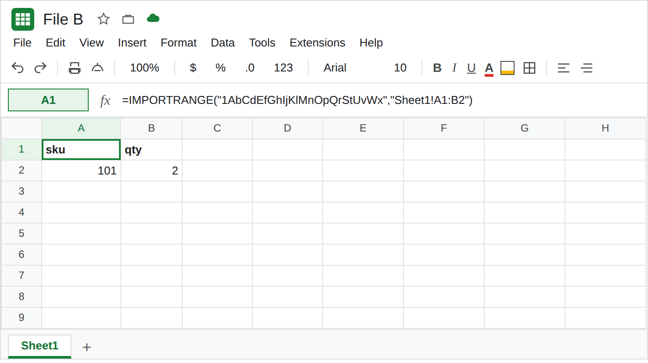Open the font size 10 selector

pyautogui.click(x=400, y=68)
